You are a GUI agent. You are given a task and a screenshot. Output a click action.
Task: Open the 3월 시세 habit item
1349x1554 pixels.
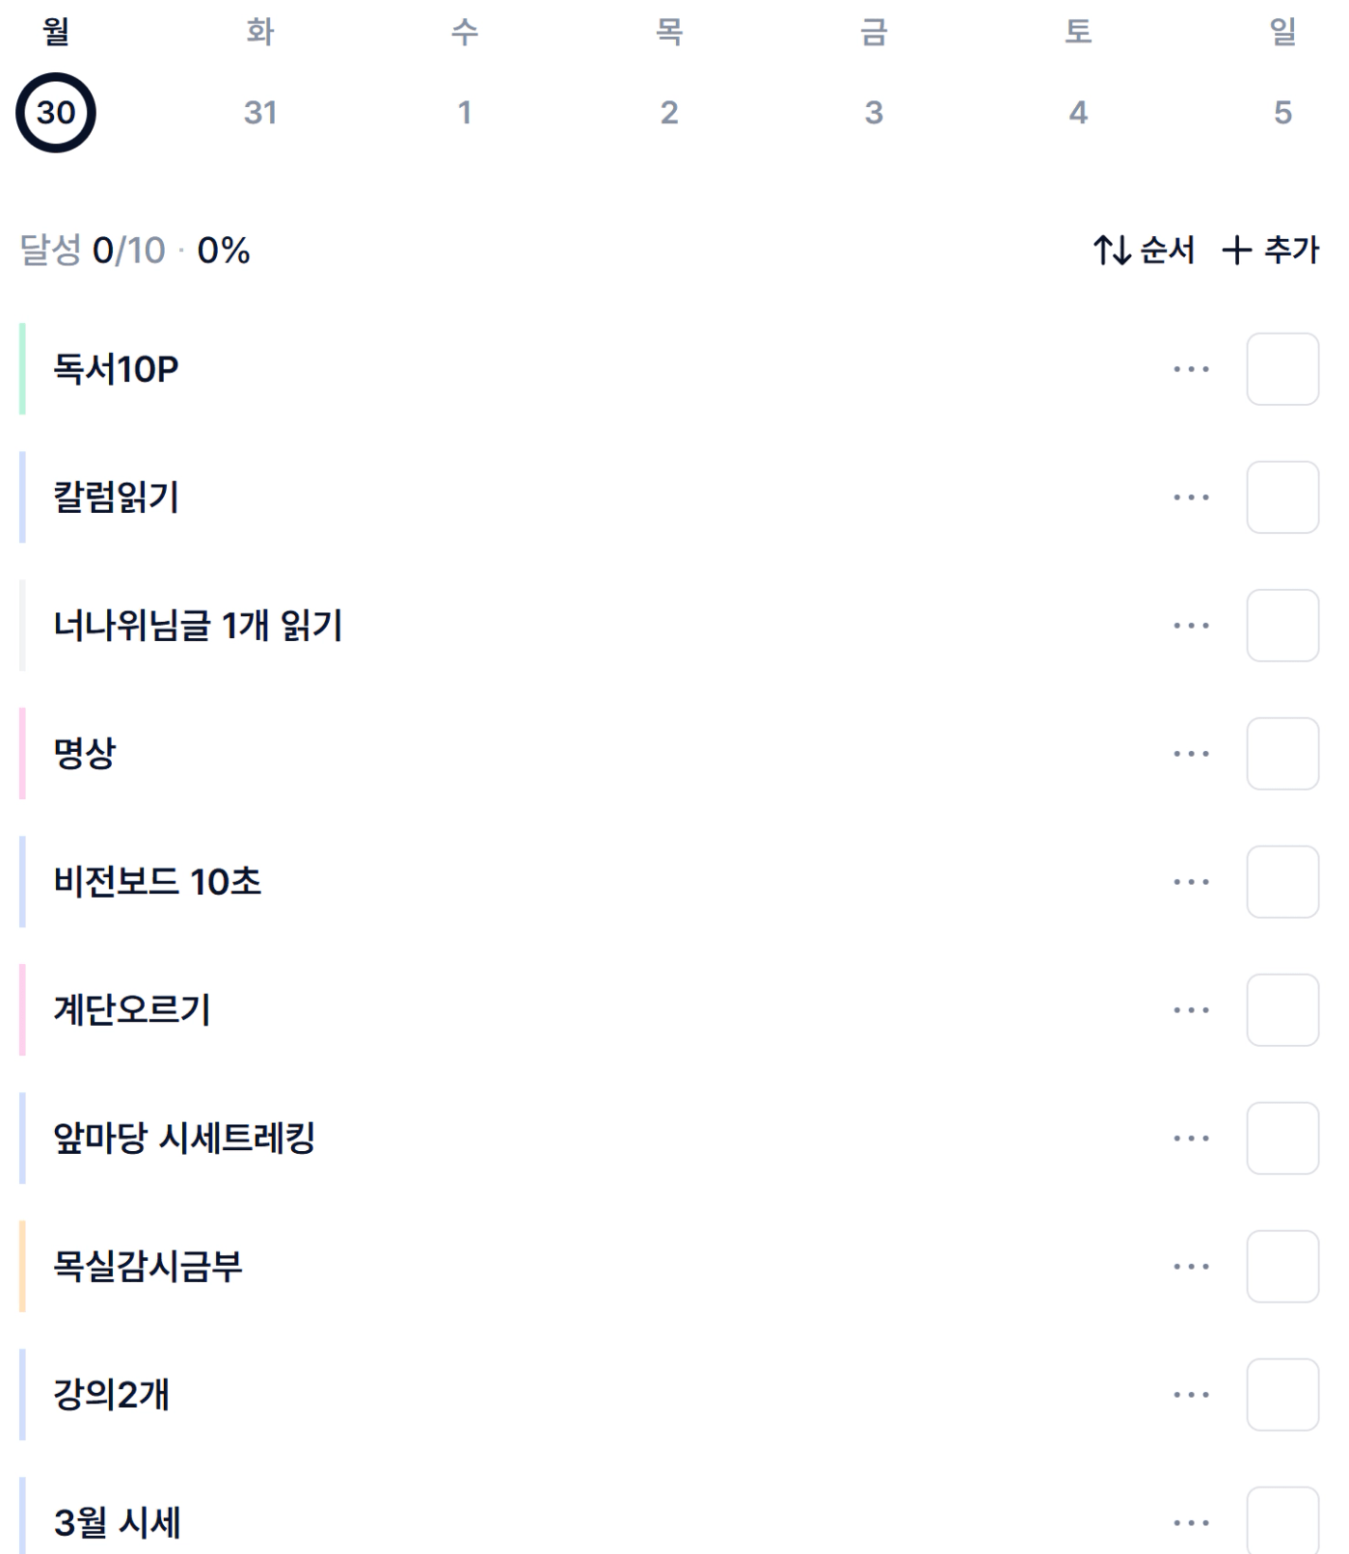(x=118, y=1522)
